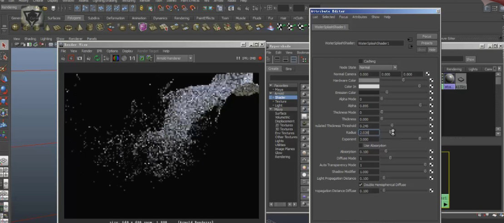The image size is (504, 223).
Task: Click the RGB channels icon in Render View
Action: [116, 58]
